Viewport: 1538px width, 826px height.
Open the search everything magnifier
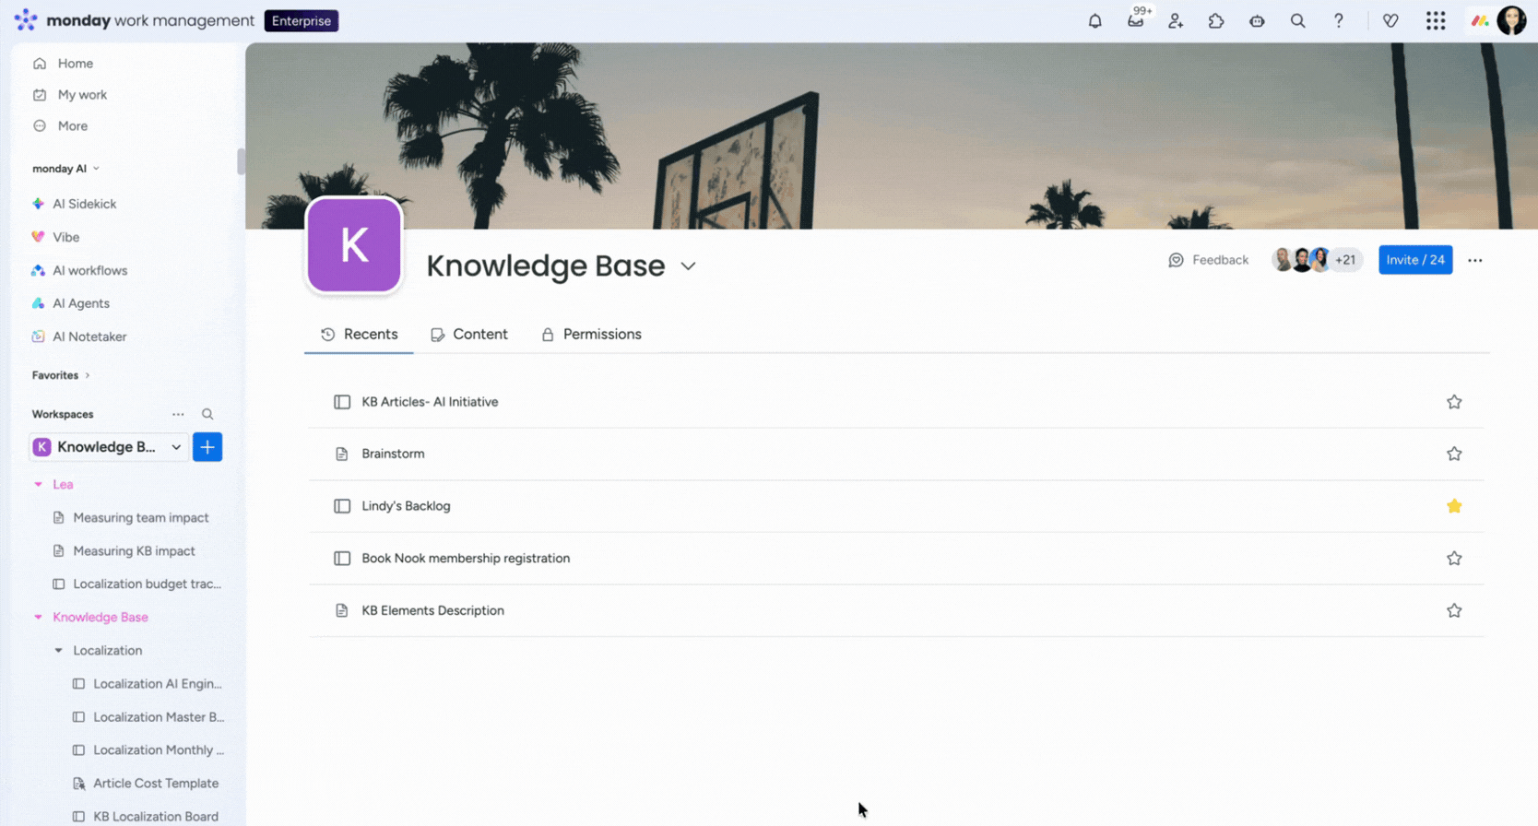(1297, 21)
